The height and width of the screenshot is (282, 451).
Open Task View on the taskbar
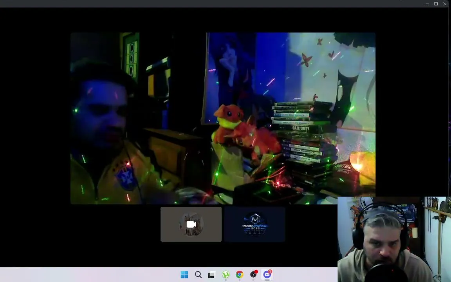[211, 275]
